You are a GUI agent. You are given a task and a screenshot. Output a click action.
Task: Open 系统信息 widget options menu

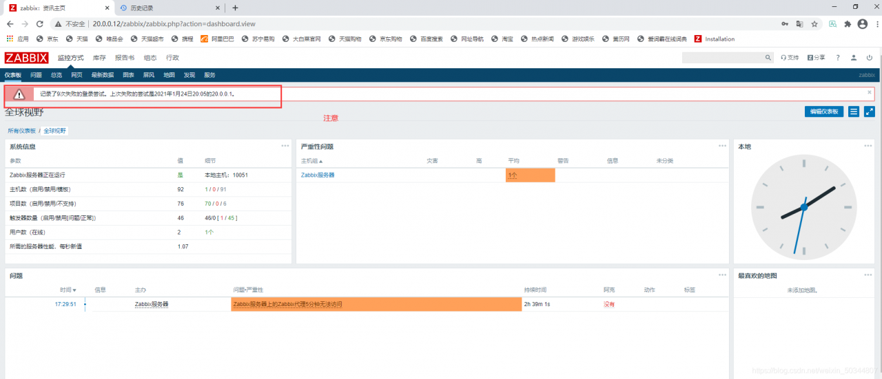[285, 146]
